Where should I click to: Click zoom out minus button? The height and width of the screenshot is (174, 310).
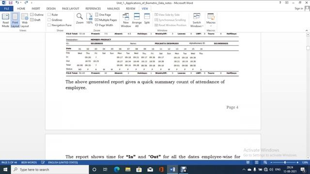[x=271, y=162]
